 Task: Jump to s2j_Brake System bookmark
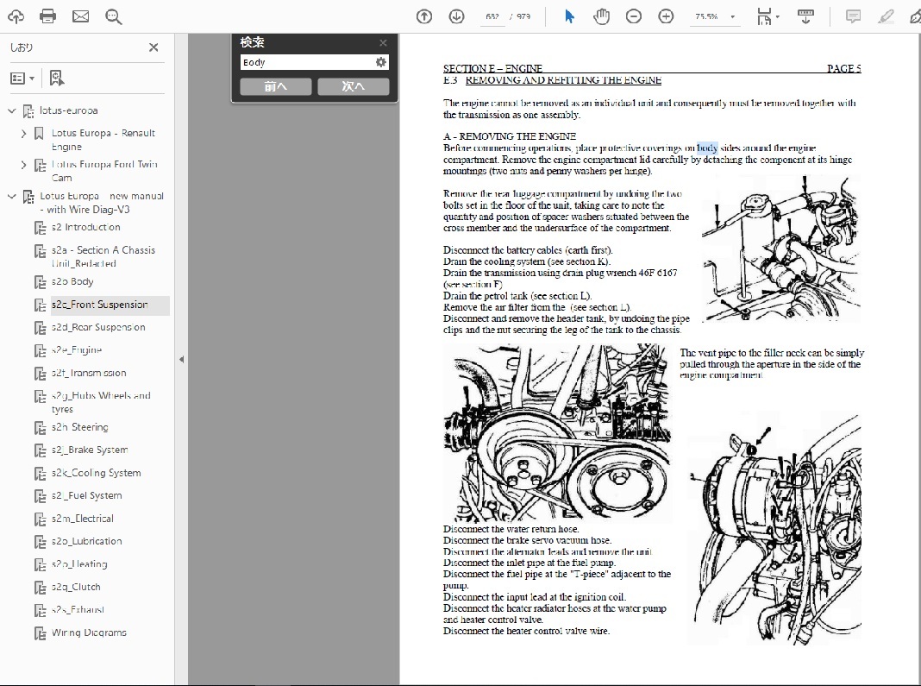click(90, 450)
